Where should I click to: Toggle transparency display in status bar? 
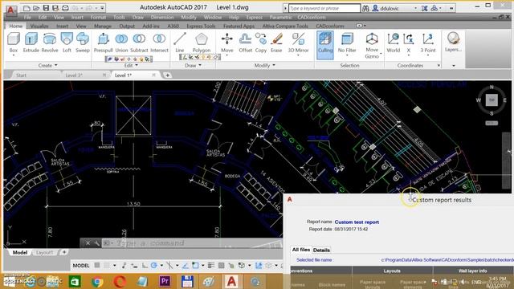222,265
